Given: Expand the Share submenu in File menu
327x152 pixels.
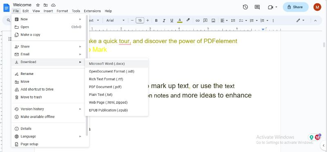Looking at the screenshot, I should 48,46.
